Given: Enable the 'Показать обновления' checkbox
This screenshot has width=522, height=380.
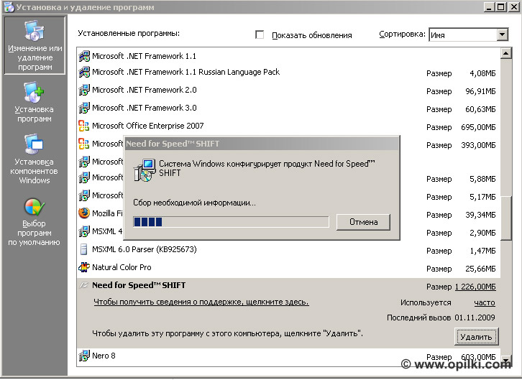Looking at the screenshot, I should point(260,34).
